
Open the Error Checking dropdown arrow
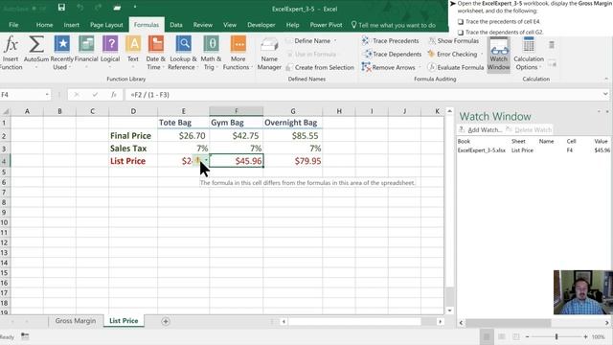point(482,54)
